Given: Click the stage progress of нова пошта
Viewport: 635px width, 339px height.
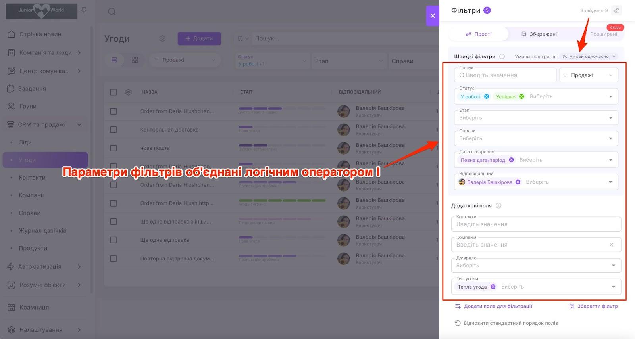Looking at the screenshot, I should click(282, 146).
